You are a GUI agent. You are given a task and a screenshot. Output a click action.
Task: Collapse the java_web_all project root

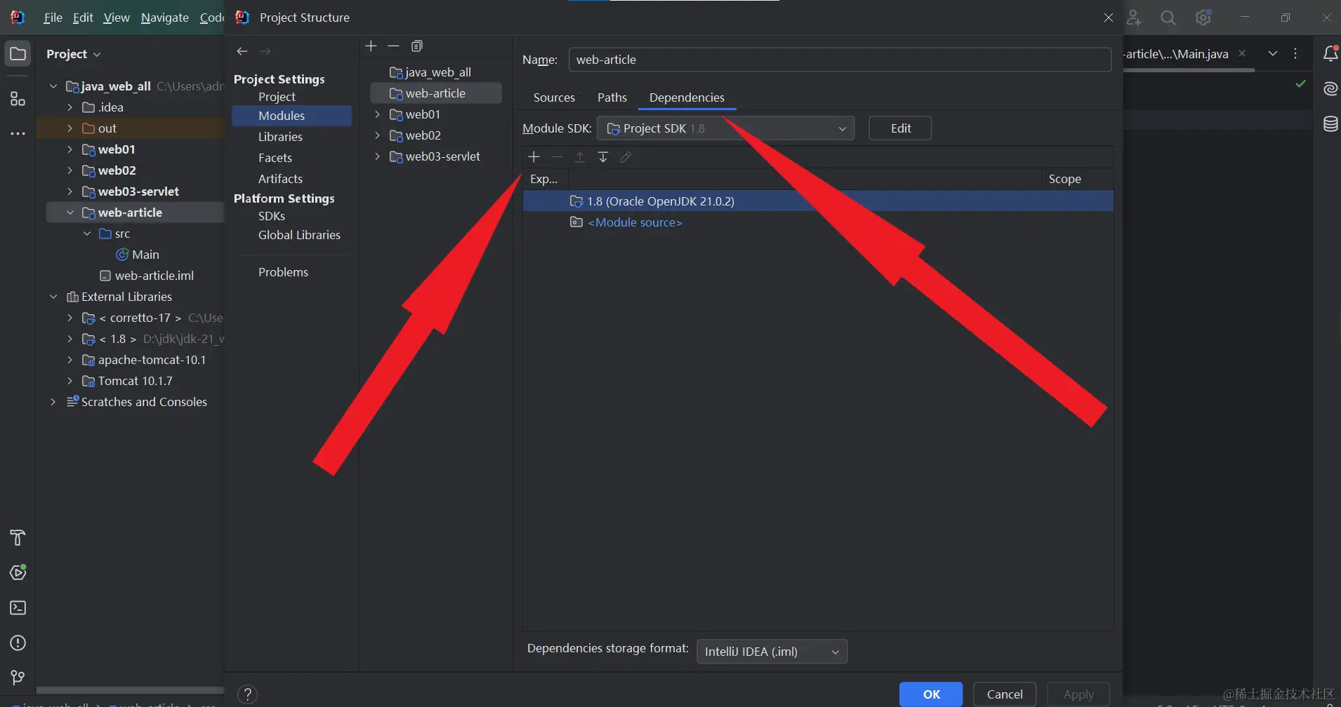click(53, 86)
